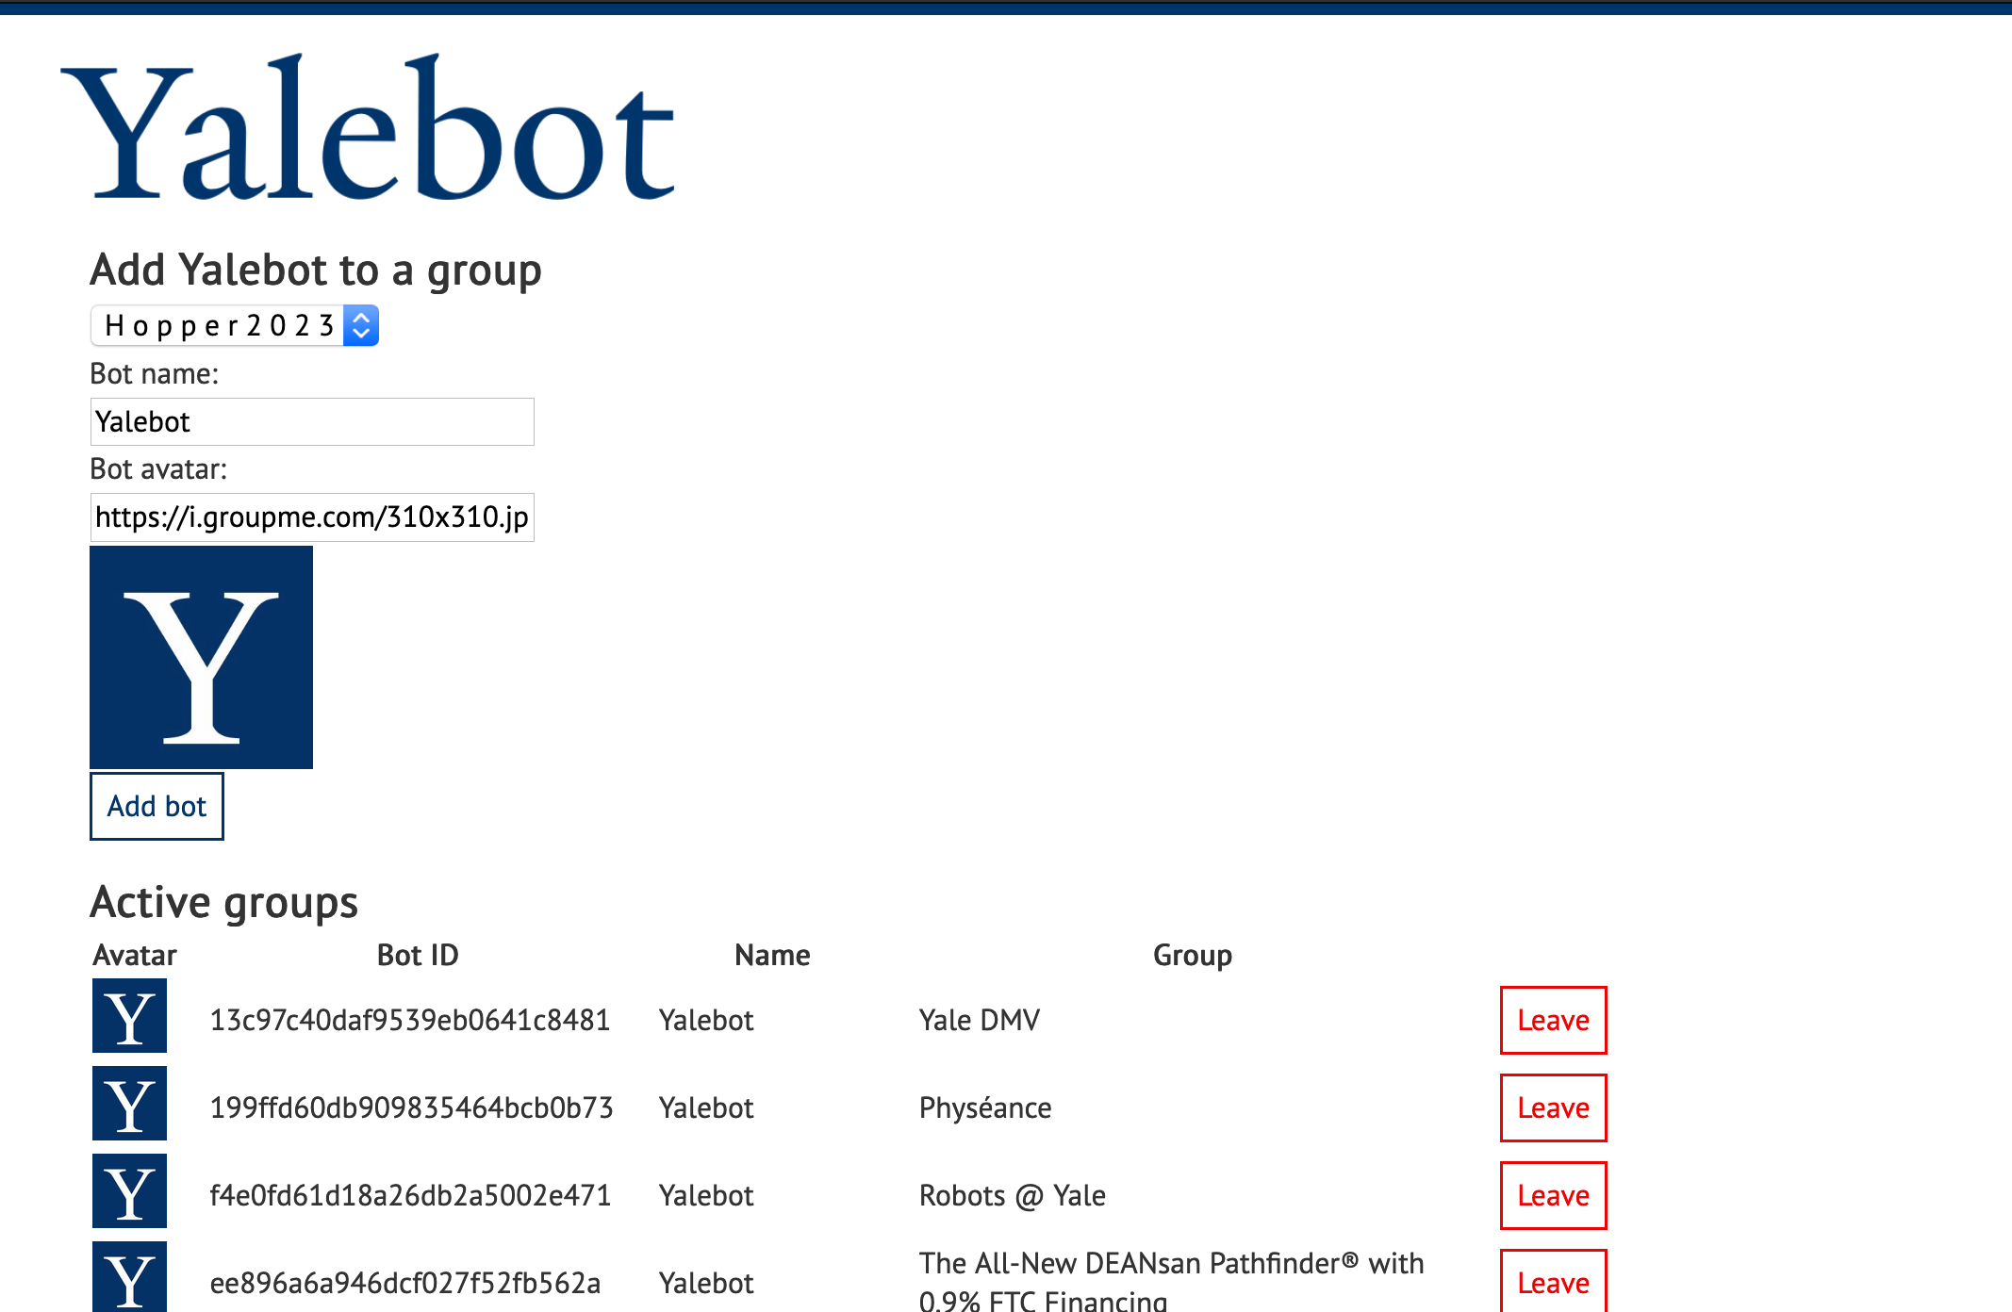The height and width of the screenshot is (1312, 2012).
Task: Click into the Bot name text field
Action: [x=312, y=421]
